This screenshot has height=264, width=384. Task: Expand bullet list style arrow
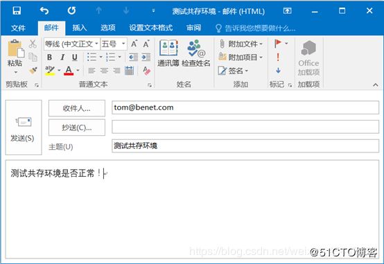[x=101, y=57]
